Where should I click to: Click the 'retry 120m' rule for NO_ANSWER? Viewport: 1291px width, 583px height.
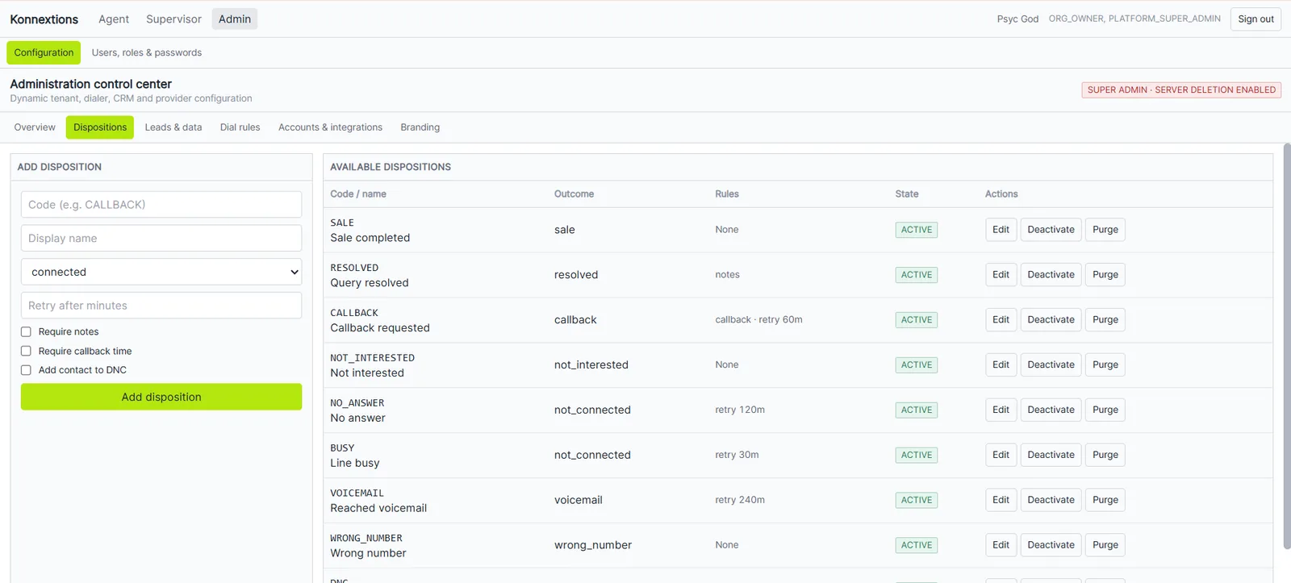[740, 410]
